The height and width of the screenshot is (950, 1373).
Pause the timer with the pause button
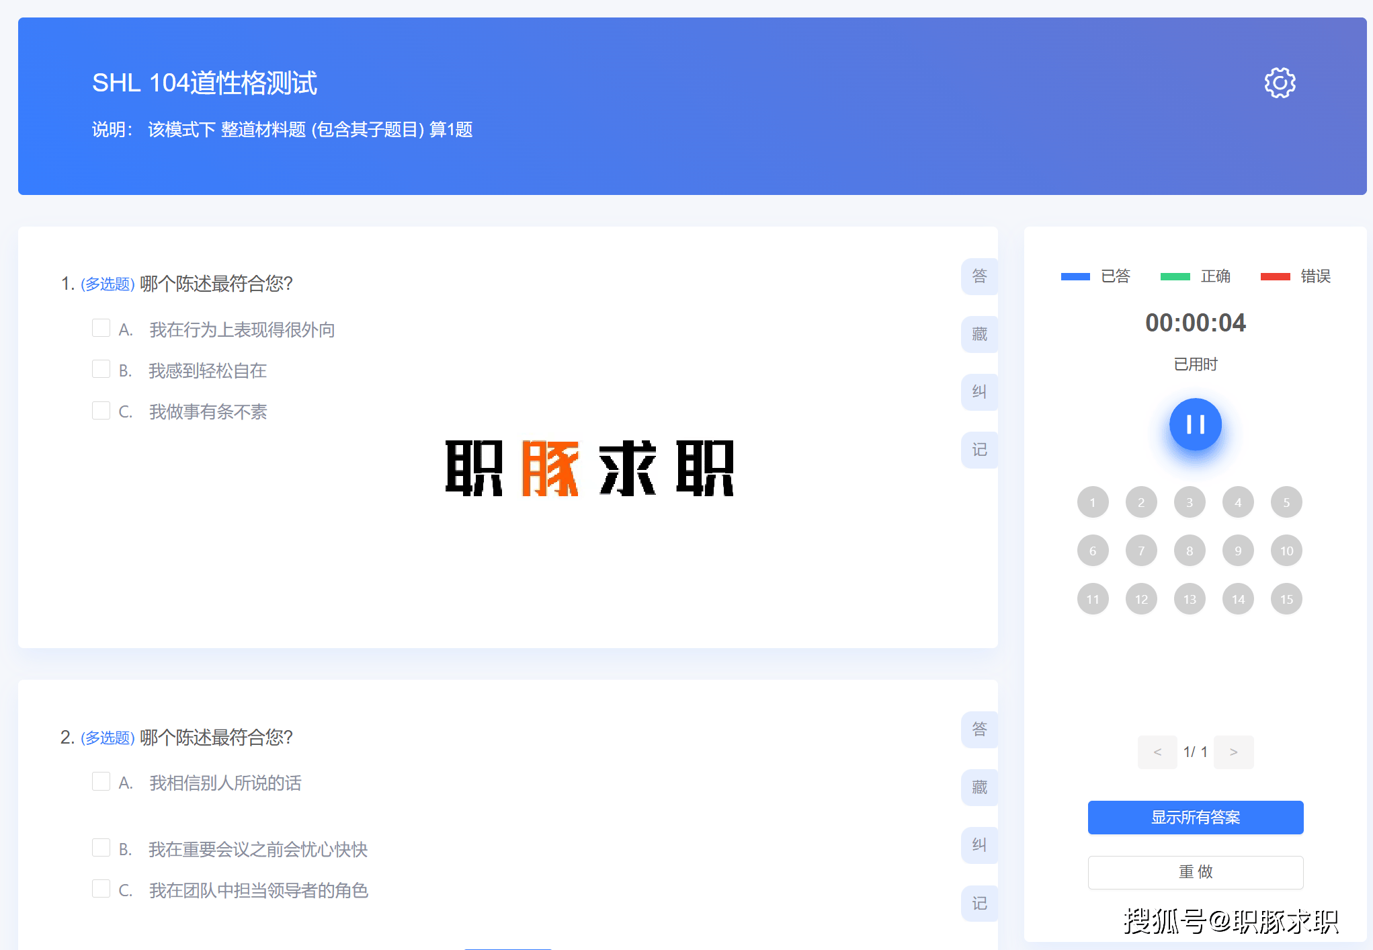point(1195,424)
